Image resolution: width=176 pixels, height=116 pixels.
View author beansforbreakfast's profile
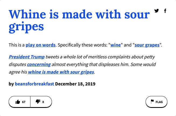[x=34, y=84]
